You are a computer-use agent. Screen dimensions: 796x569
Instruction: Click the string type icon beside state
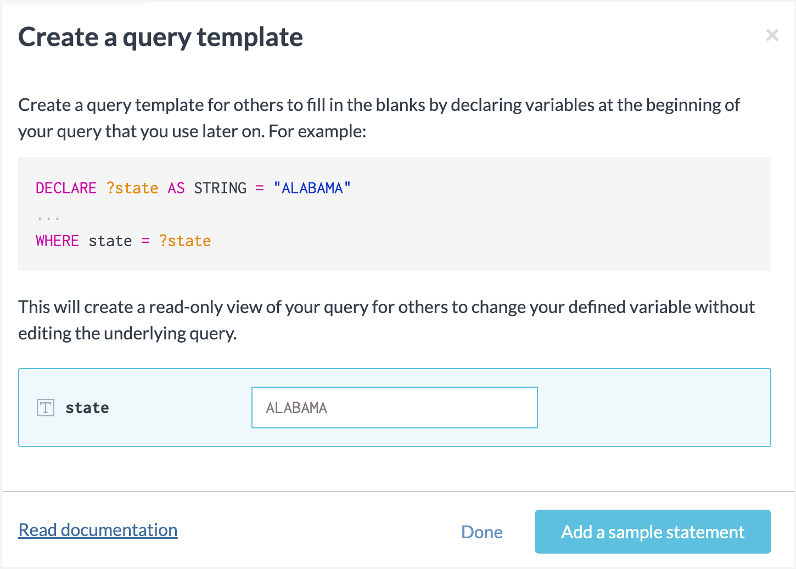click(46, 408)
